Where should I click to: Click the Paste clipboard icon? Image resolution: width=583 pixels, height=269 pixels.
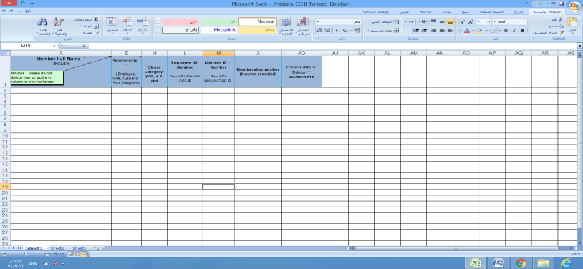point(572,22)
